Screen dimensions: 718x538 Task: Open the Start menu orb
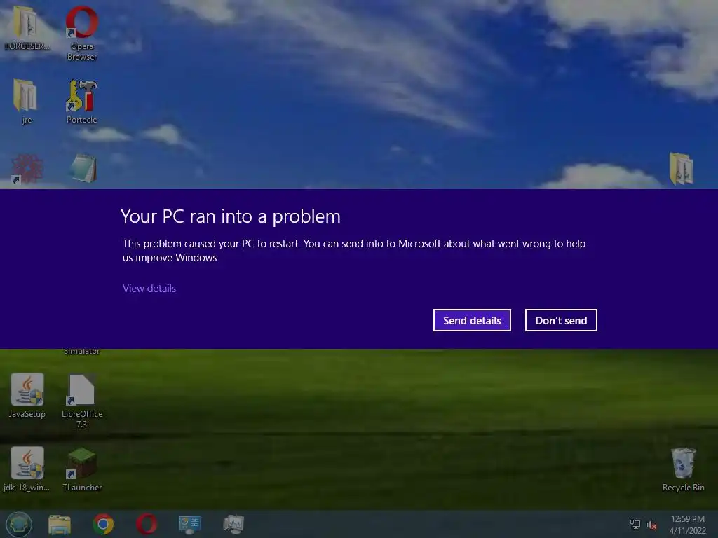pyautogui.click(x=19, y=524)
